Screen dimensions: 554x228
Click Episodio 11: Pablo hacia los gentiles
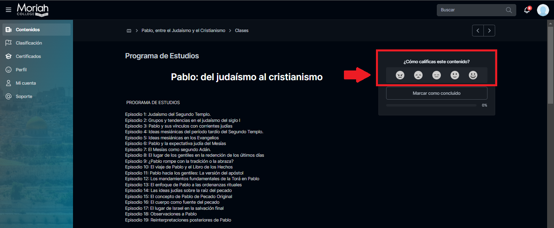pyautogui.click(x=184, y=173)
